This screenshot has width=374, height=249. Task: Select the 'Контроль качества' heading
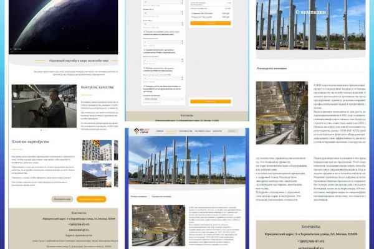97,87
